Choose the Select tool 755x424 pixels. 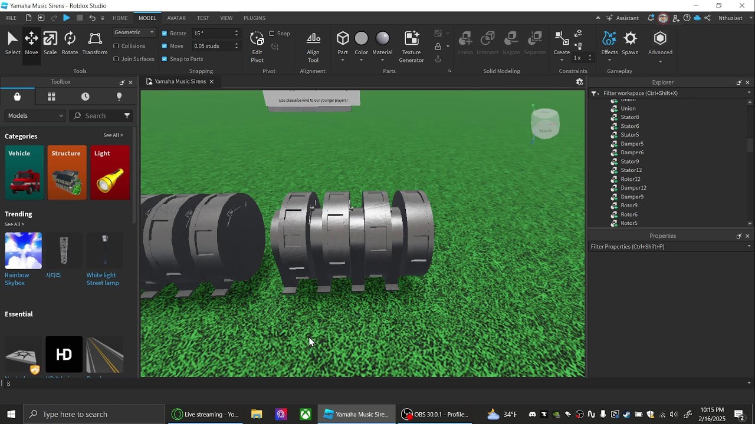coord(12,44)
